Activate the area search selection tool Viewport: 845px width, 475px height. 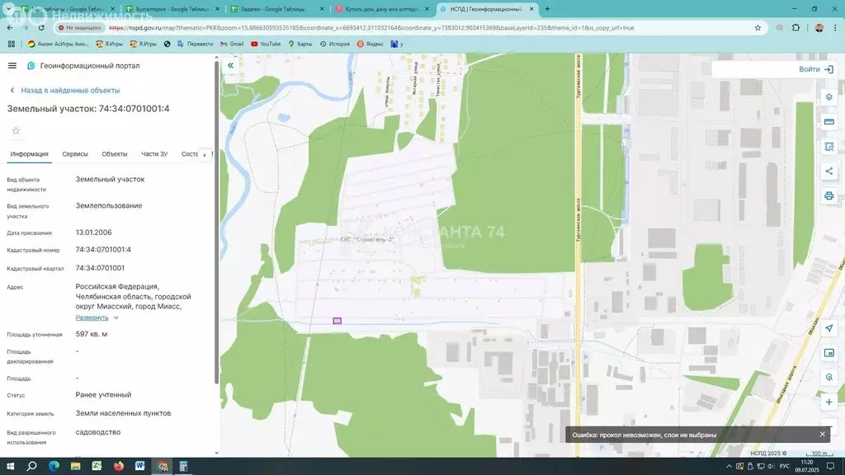[x=828, y=147]
